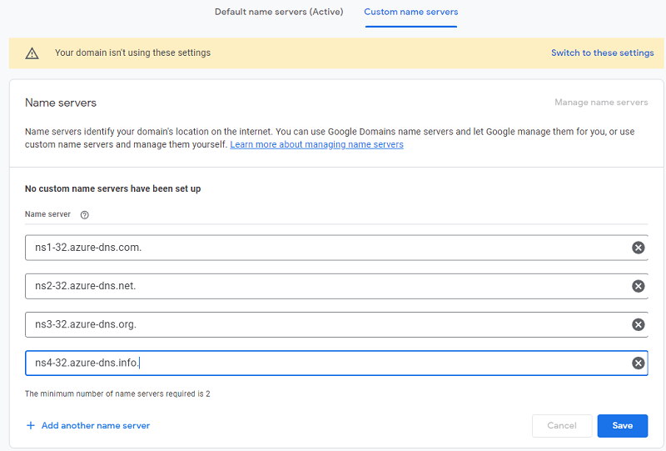The width and height of the screenshot is (666, 451).
Task: Click Add another name server
Action: pos(96,425)
